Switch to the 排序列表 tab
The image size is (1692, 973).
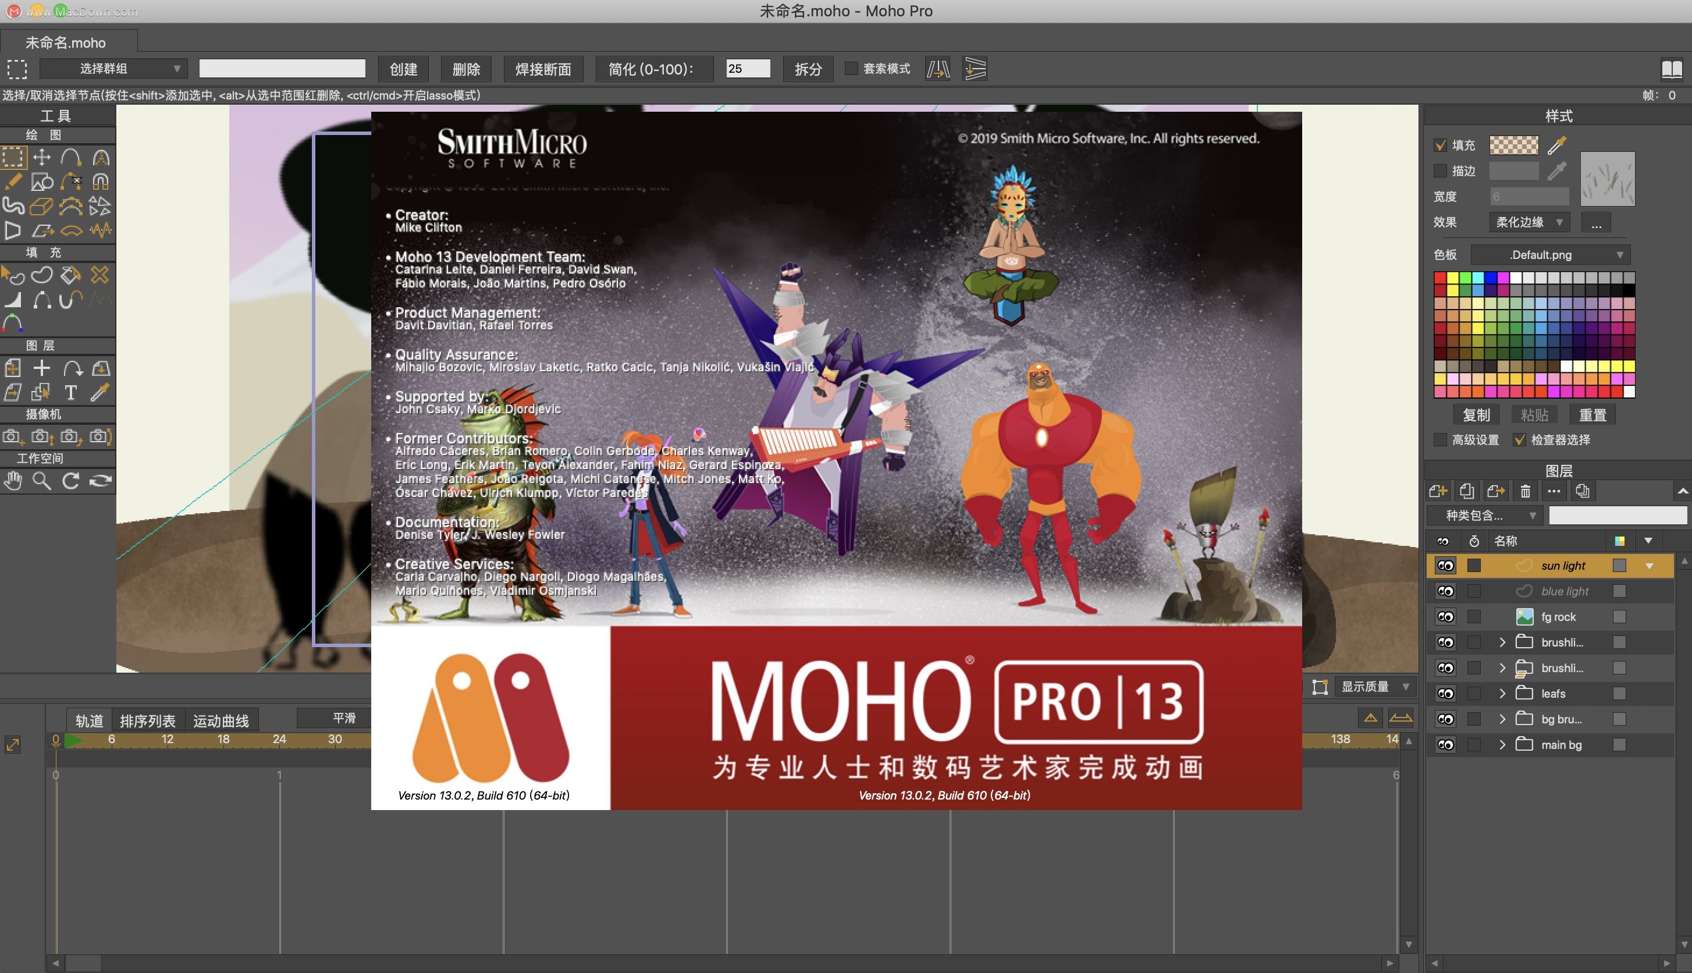click(148, 721)
